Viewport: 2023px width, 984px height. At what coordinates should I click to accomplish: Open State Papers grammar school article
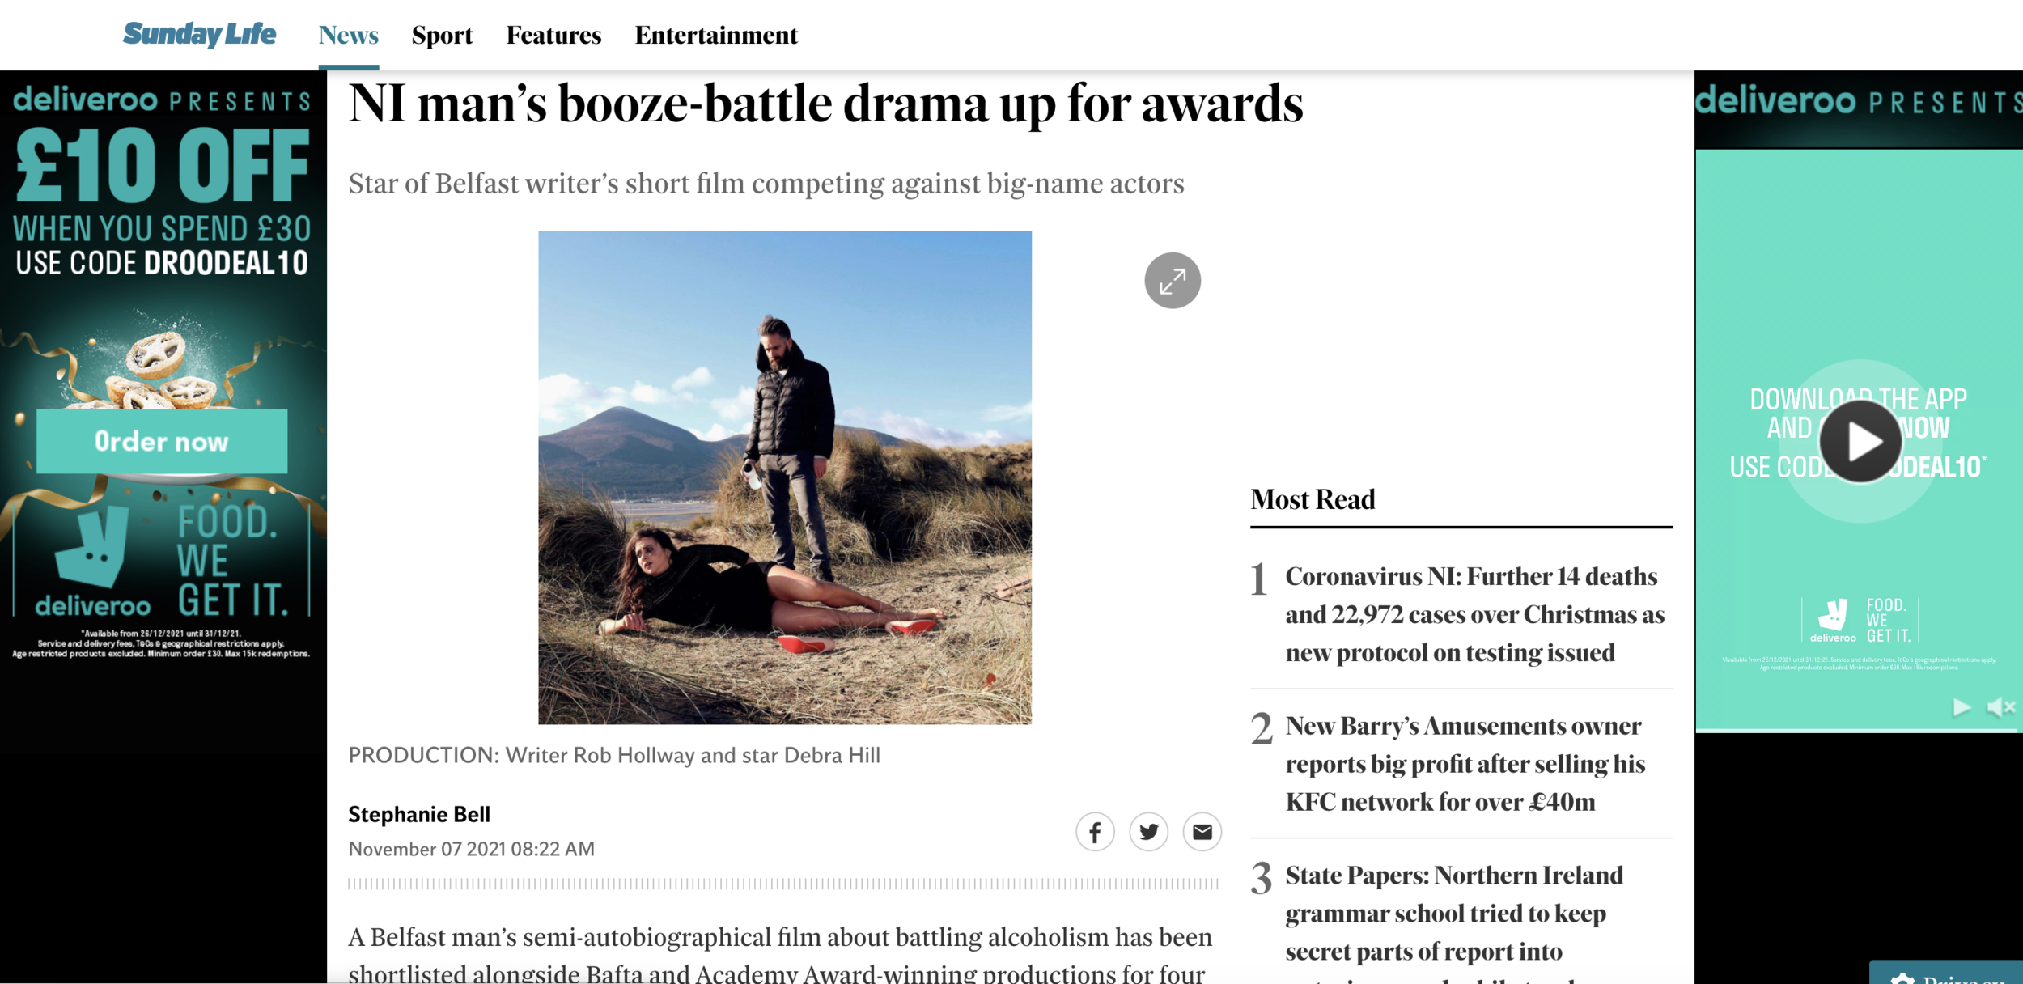pos(1453,913)
